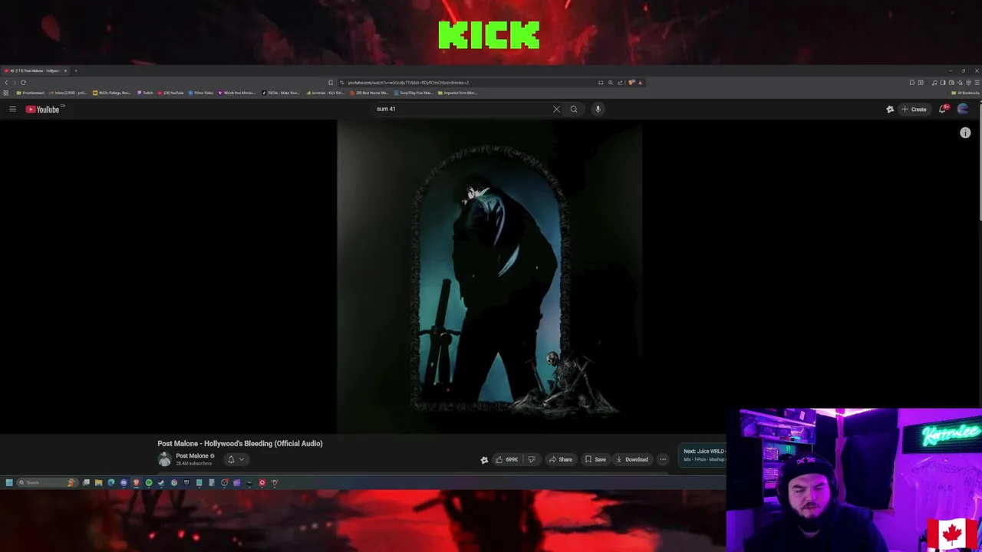The width and height of the screenshot is (982, 552).
Task: Open the TikTok bookmark
Action: (x=280, y=93)
